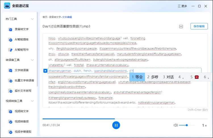Open the 批量文字转语音 tool icon
This screenshot has width=213, height=138.
point(10,80)
